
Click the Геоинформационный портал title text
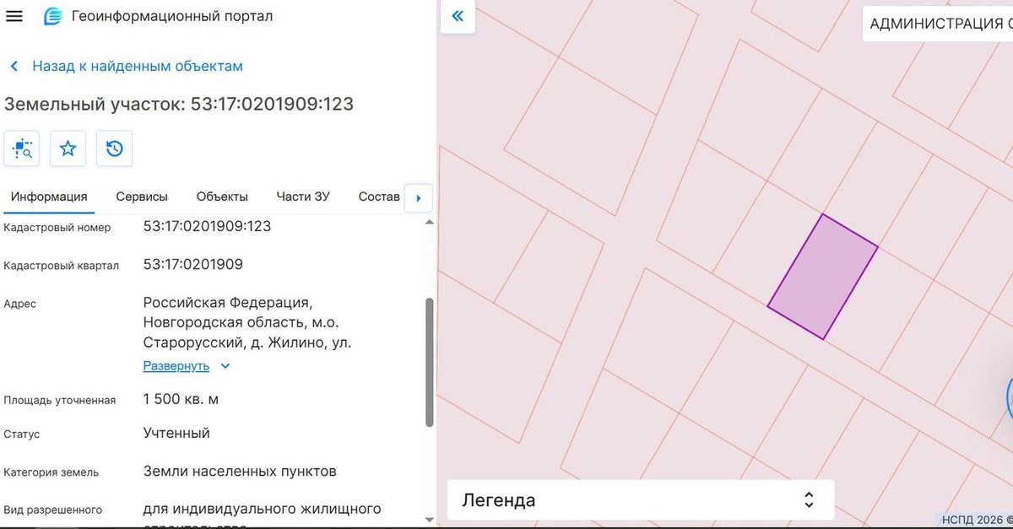pyautogui.click(x=172, y=16)
